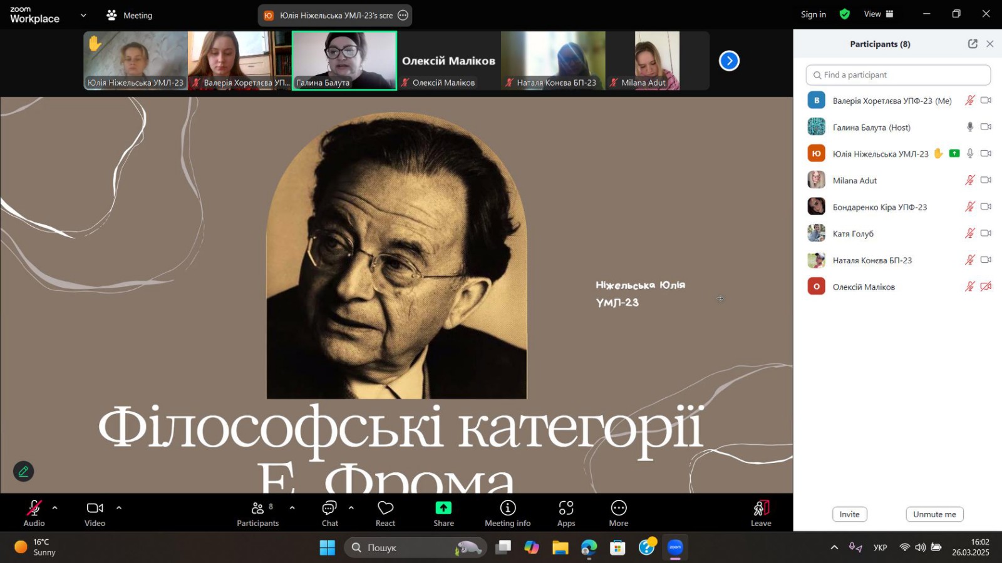Open the Apps icon in the toolbar
Screen dimensions: 1002x563
tap(566, 508)
